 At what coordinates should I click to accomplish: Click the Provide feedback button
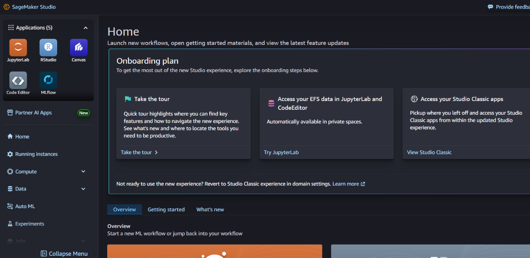tap(508, 7)
